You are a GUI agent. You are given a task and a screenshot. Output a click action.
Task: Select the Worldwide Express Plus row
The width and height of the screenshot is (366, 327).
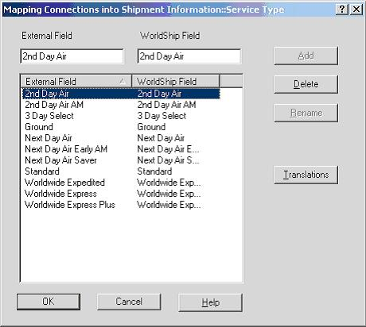pyautogui.click(x=121, y=205)
